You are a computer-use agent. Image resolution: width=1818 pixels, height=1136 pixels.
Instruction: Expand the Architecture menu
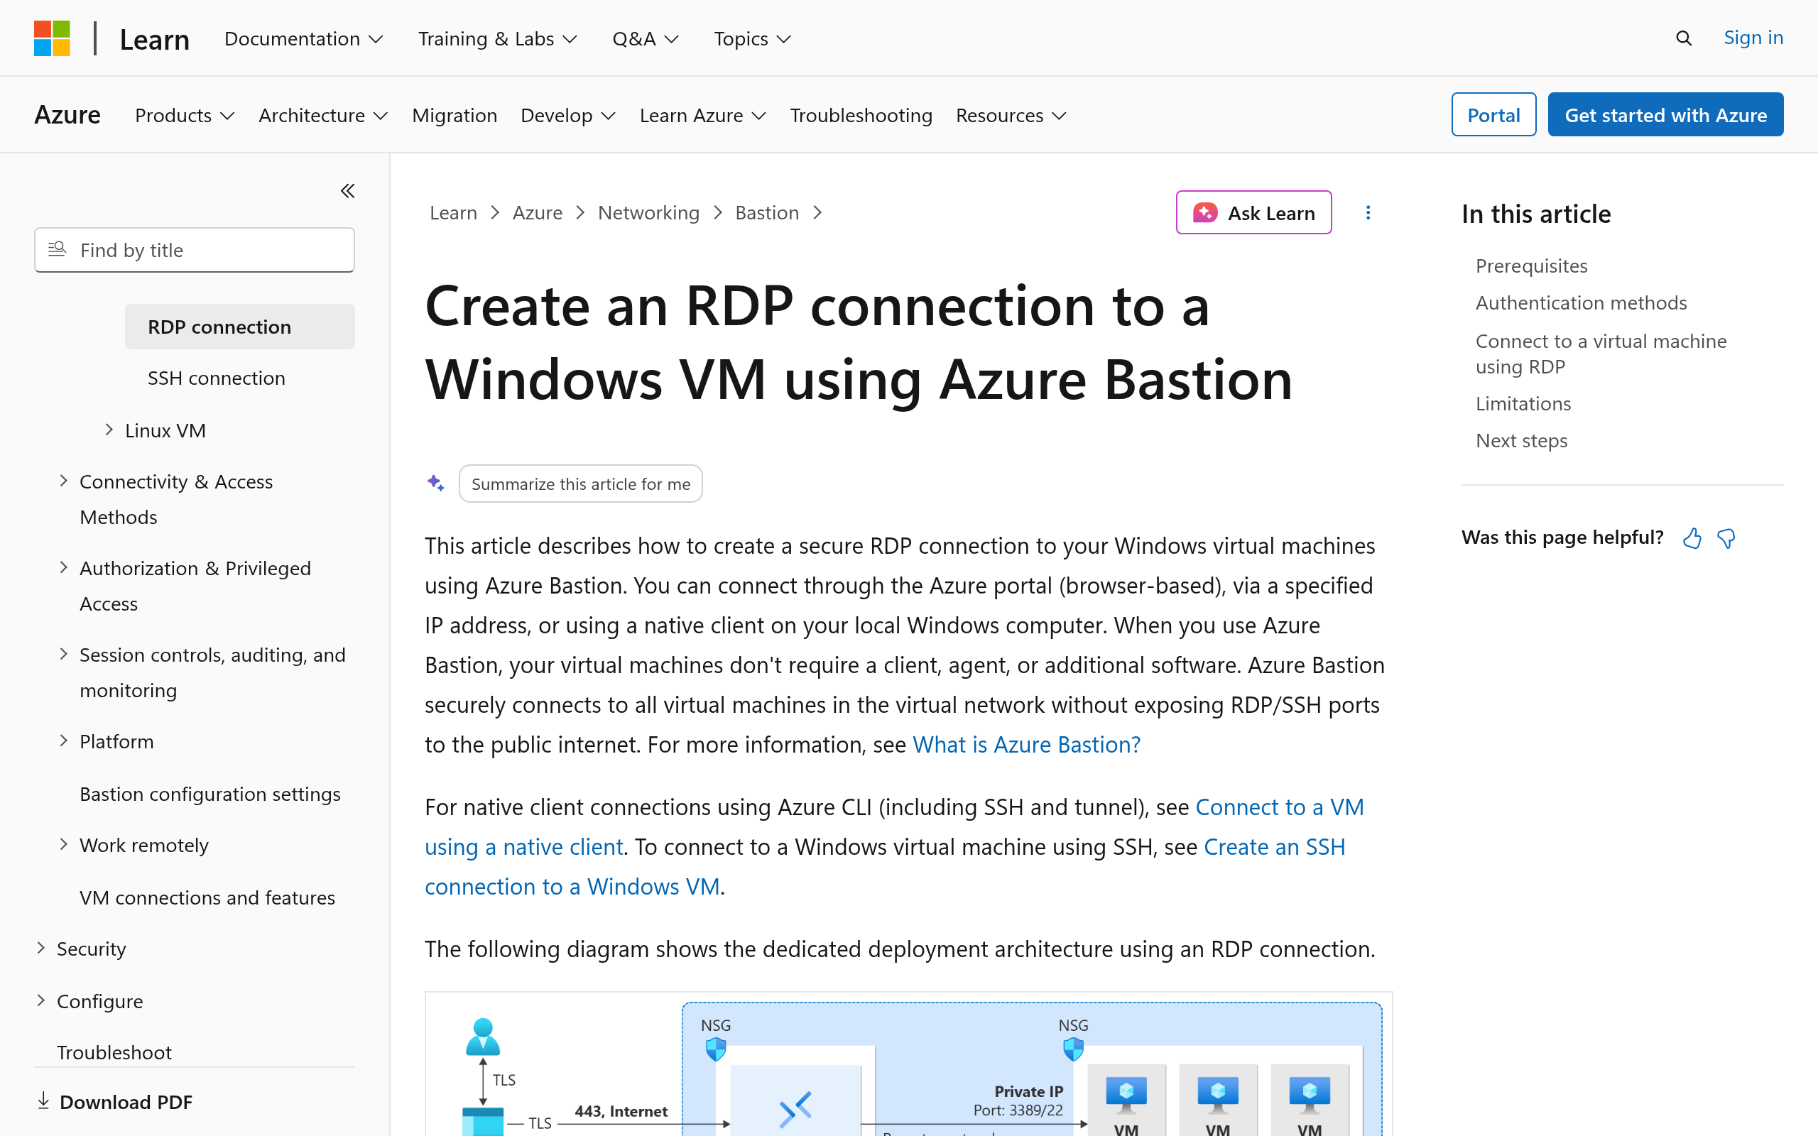click(x=323, y=115)
